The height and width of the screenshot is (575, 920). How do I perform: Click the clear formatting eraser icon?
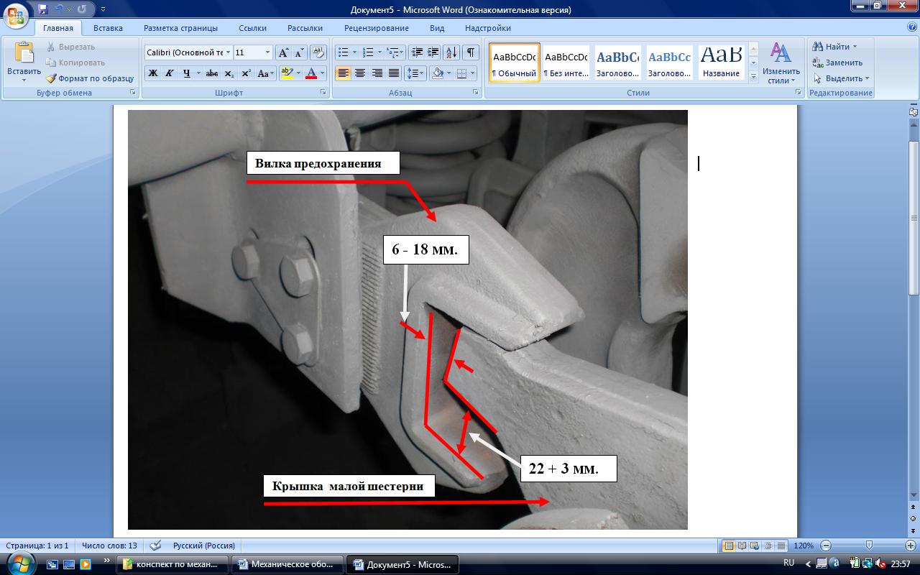[x=317, y=52]
